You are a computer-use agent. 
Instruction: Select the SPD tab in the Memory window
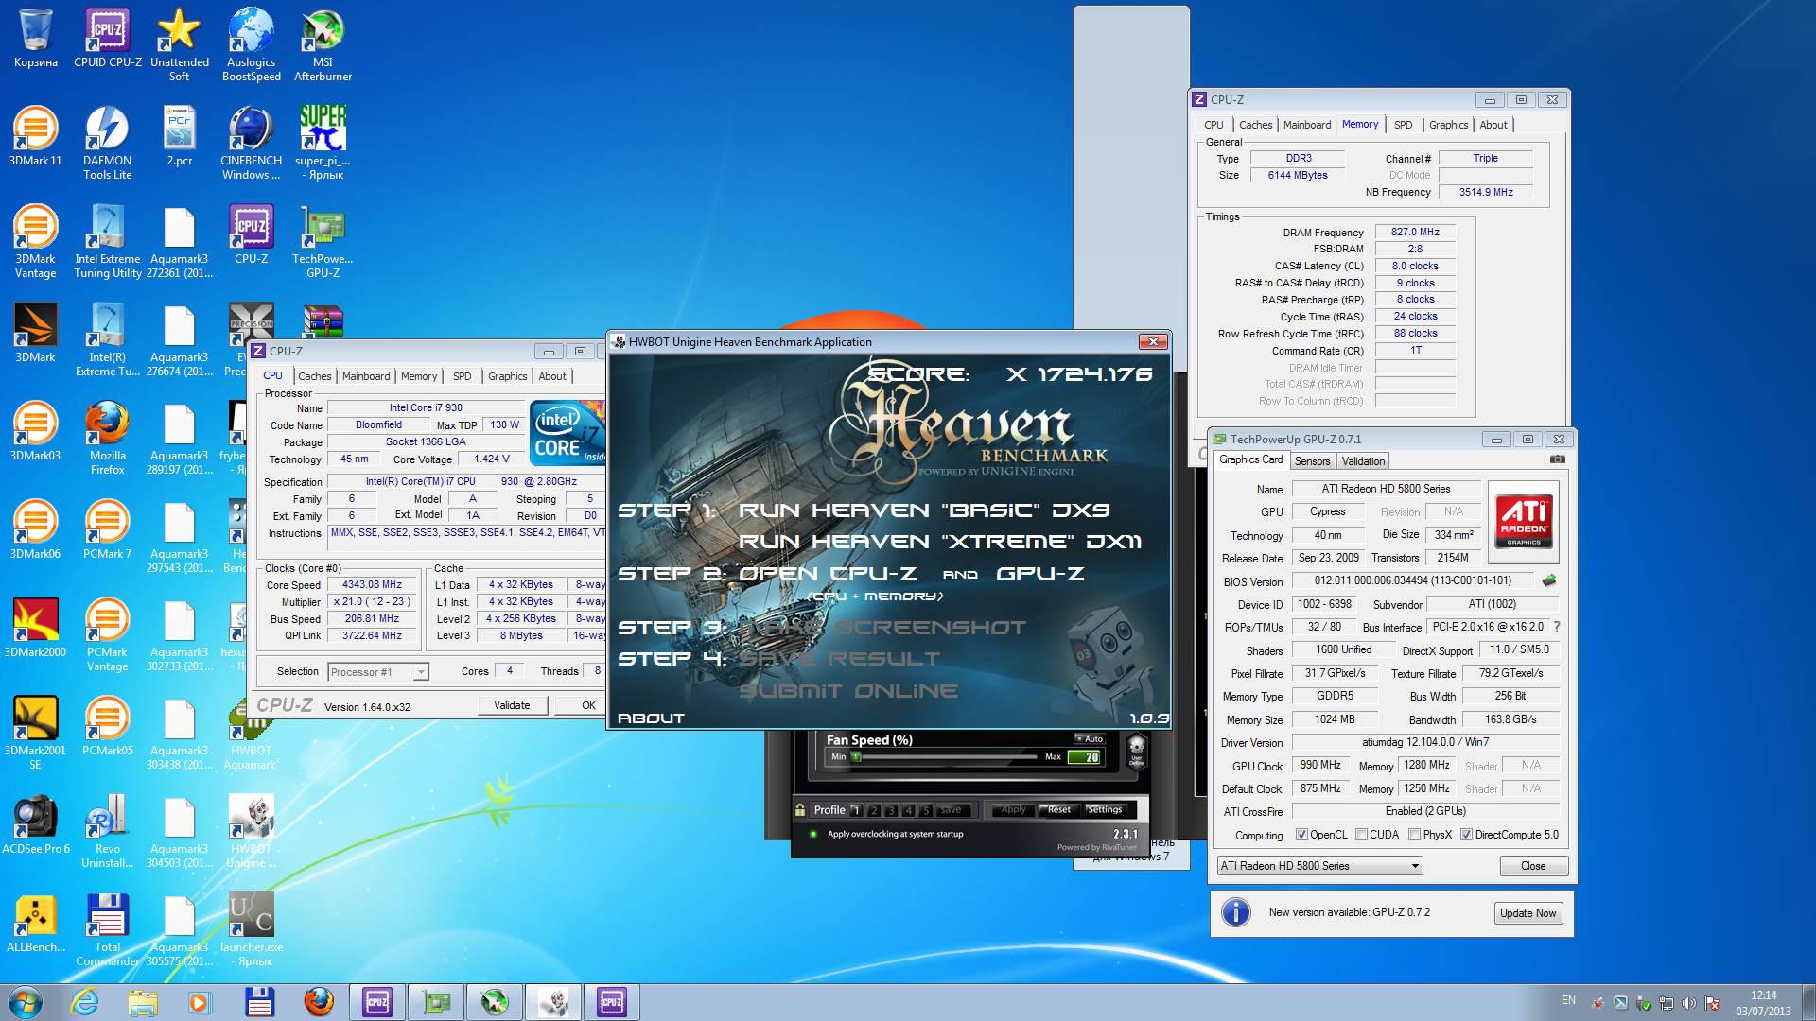[x=1403, y=125]
